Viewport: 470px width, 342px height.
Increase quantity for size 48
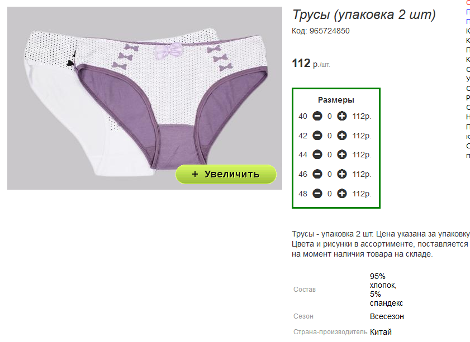(341, 194)
